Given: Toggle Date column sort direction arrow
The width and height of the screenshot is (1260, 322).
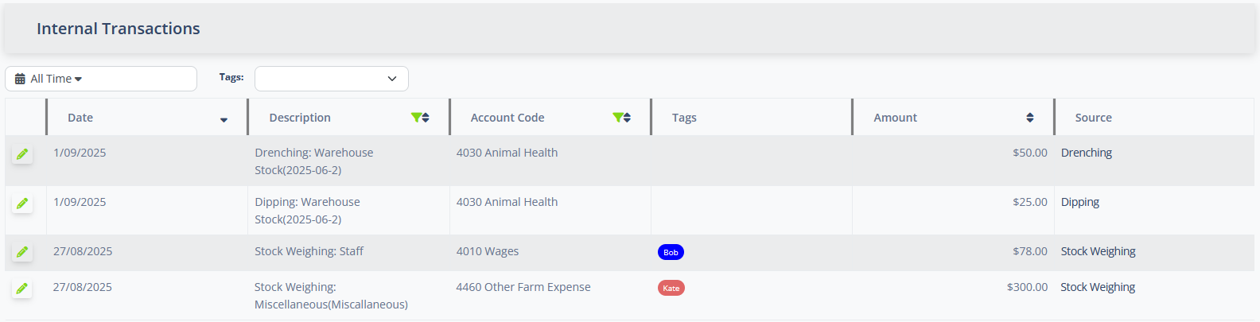Looking at the screenshot, I should [224, 119].
